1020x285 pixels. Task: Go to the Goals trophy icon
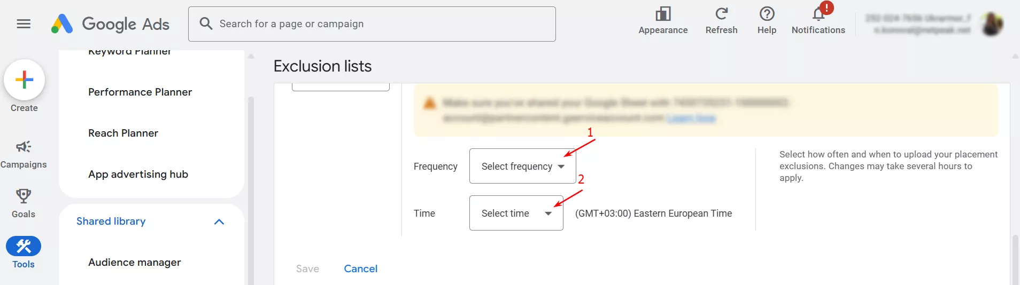(x=24, y=196)
